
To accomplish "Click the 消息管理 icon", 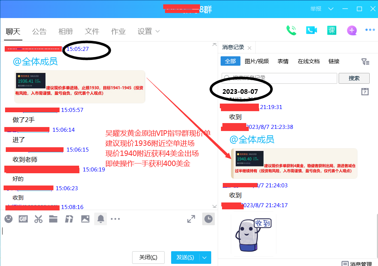I will (x=345, y=263).
